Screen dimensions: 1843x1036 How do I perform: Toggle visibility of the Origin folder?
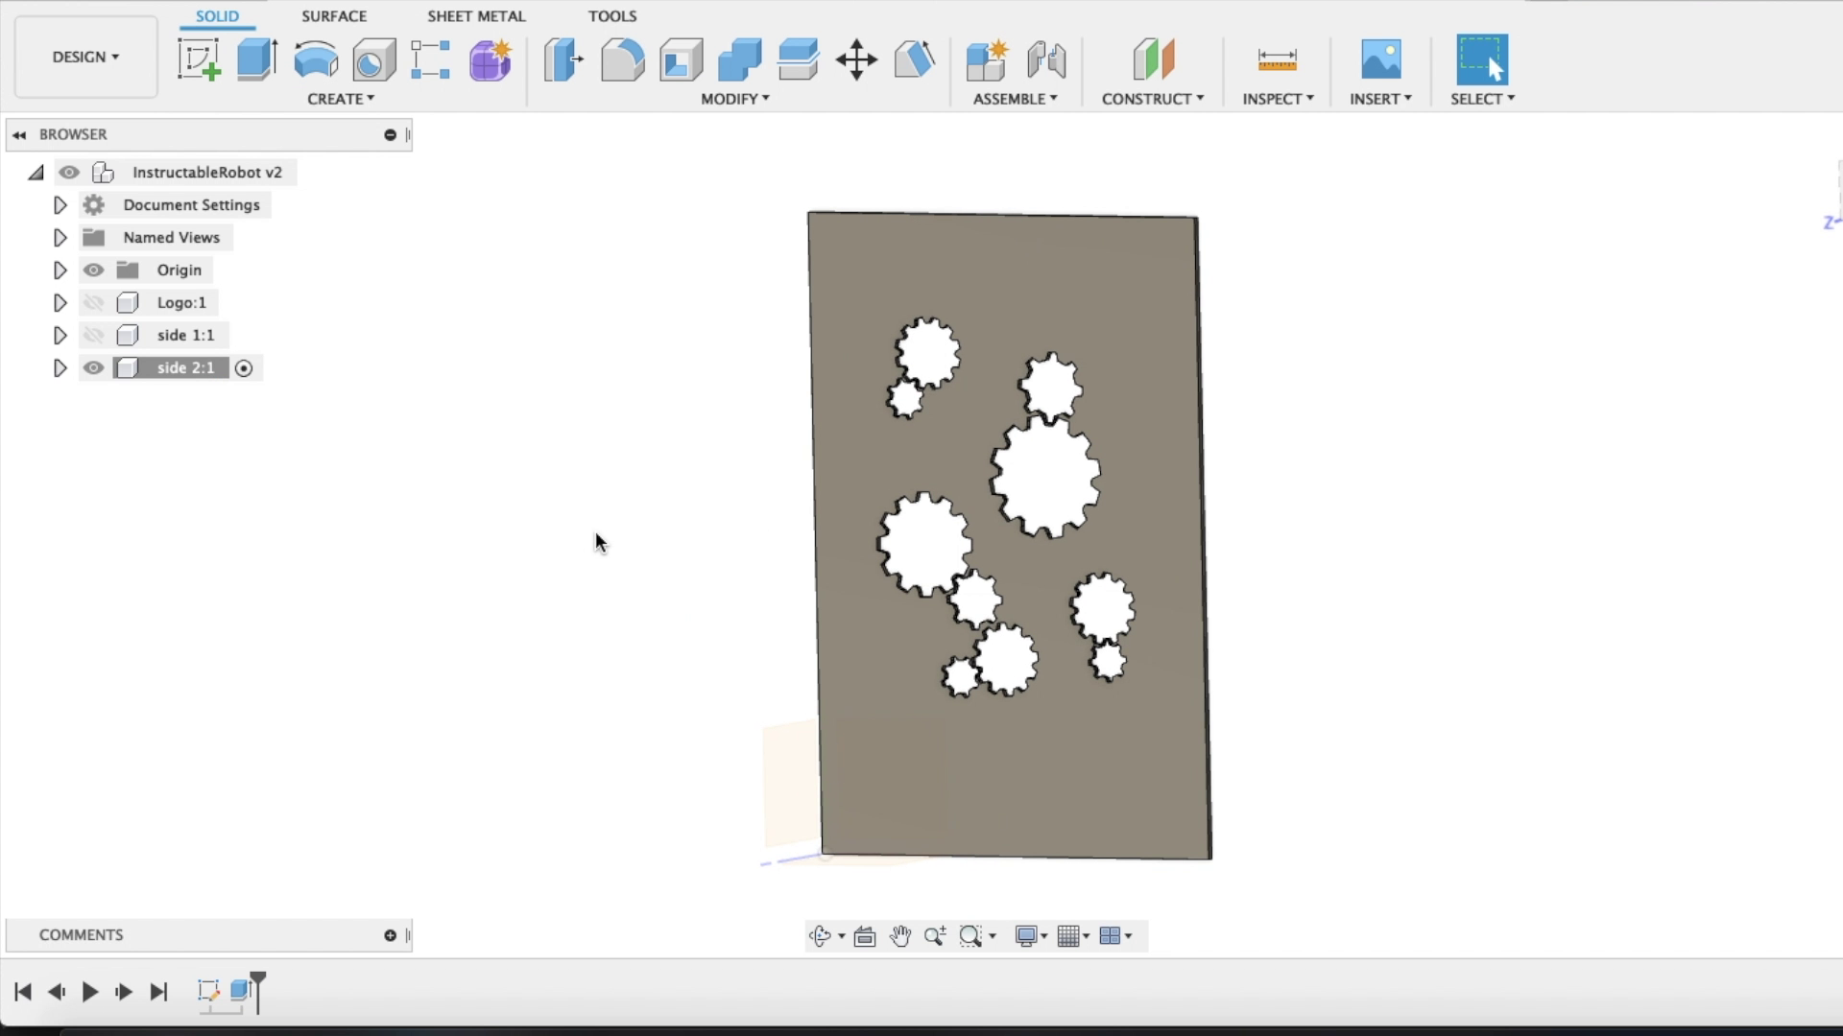(93, 270)
